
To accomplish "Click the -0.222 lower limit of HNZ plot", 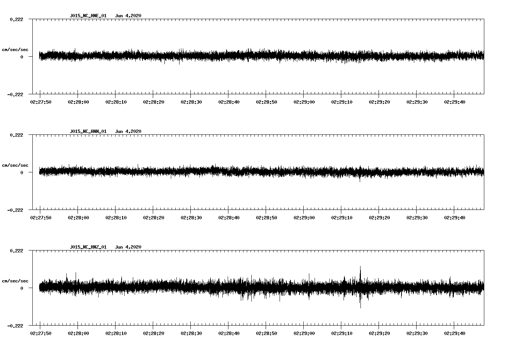I will [15, 326].
